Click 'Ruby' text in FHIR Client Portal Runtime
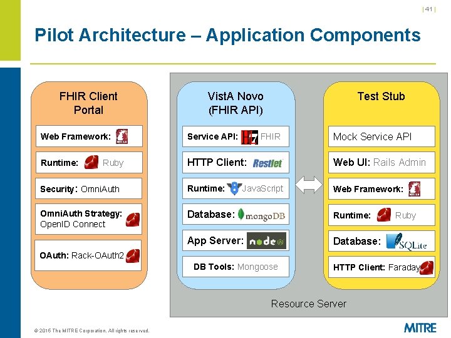The image size is (451, 338). (113, 163)
